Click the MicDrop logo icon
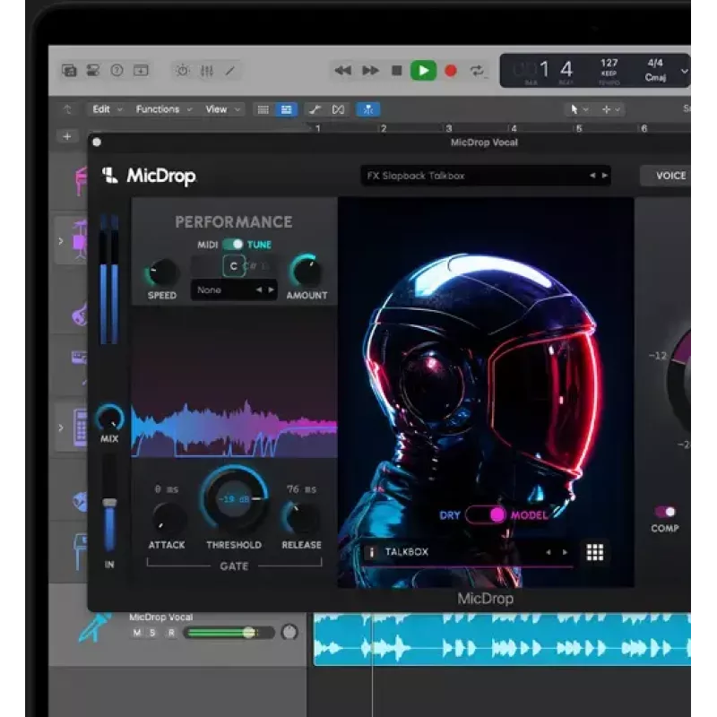The height and width of the screenshot is (717, 717). 109,175
